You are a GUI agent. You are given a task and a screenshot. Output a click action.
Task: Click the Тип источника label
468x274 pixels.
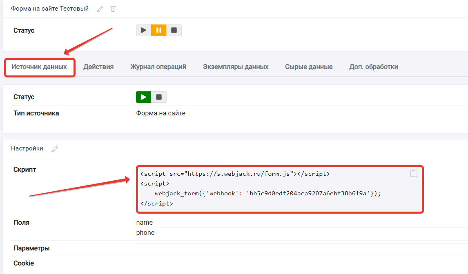(36, 113)
